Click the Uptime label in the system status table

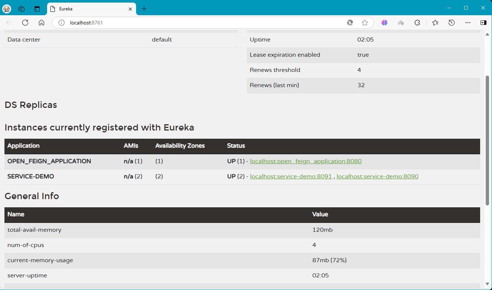(260, 40)
